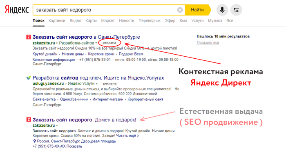The width and height of the screenshot is (286, 157).
Task: Click zakazsite.ru URL in organic result
Action: pyautogui.click(x=44, y=126)
